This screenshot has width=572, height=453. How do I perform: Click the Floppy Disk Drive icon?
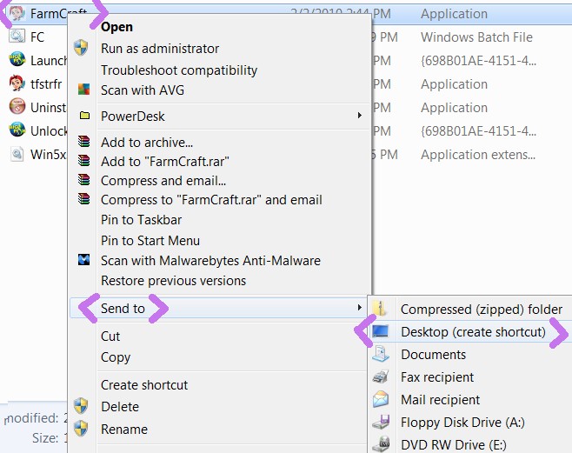click(381, 422)
